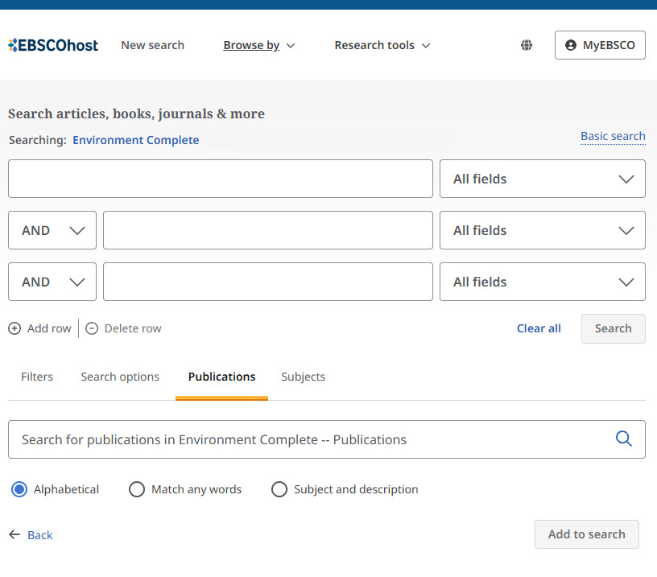The width and height of the screenshot is (657, 577).
Task: Click the Back arrow icon
Action: 14,534
